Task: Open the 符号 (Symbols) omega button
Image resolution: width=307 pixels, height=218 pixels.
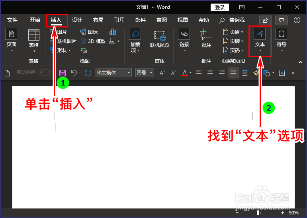Action: [x=282, y=40]
